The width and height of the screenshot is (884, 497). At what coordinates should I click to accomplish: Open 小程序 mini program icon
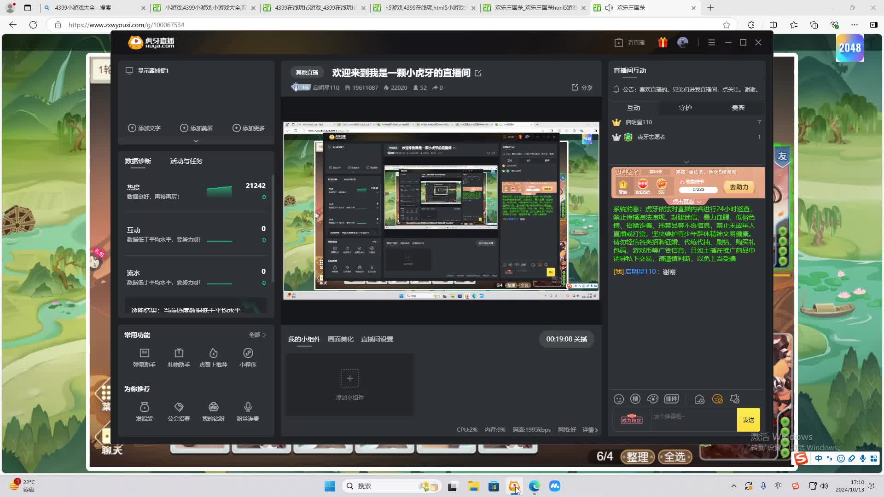248,353
